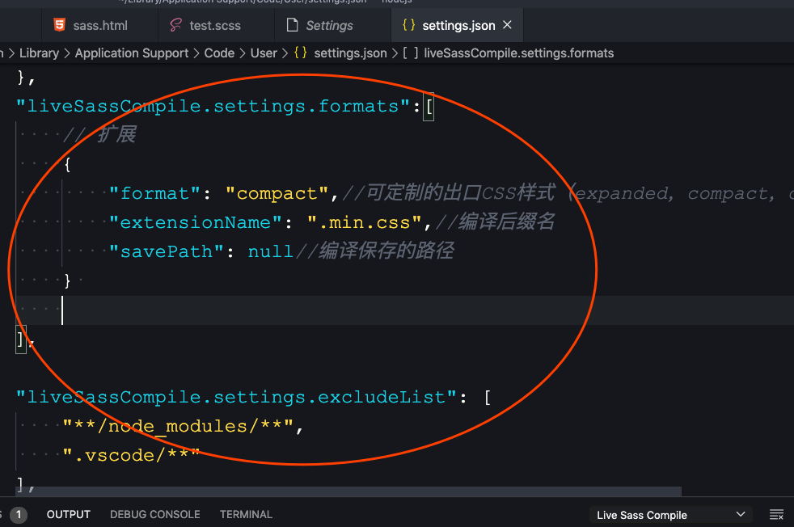Click the ".min.css" value string

coord(364,222)
